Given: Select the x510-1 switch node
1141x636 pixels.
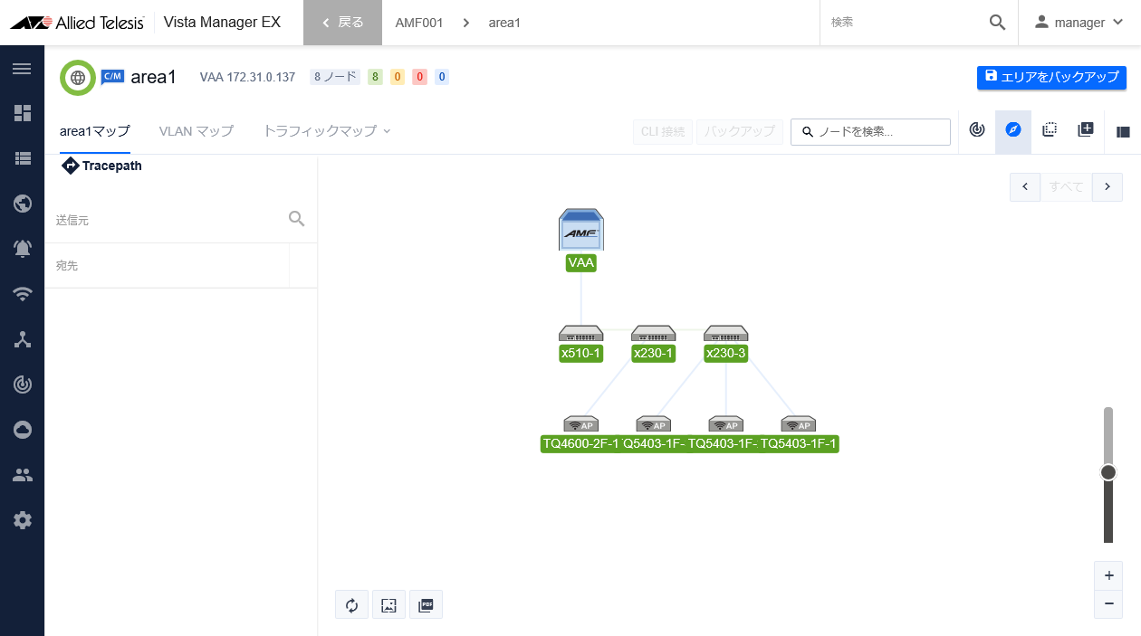Looking at the screenshot, I should 580,334.
